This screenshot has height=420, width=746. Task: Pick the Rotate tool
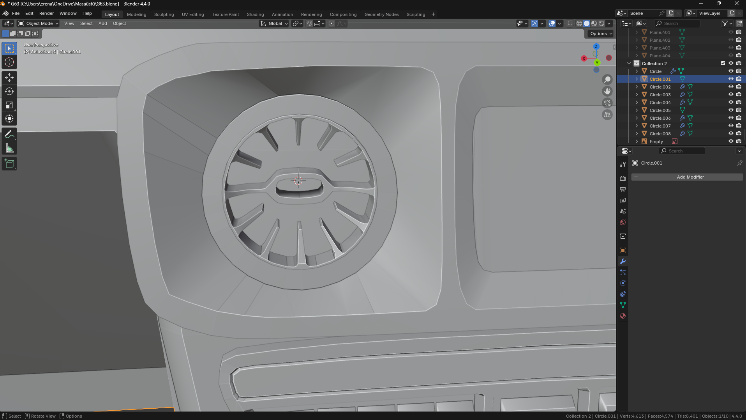point(9,91)
